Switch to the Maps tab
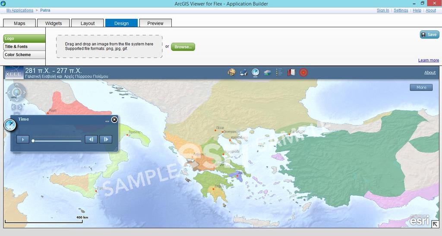Image resolution: width=442 pixels, height=236 pixels. [x=19, y=23]
